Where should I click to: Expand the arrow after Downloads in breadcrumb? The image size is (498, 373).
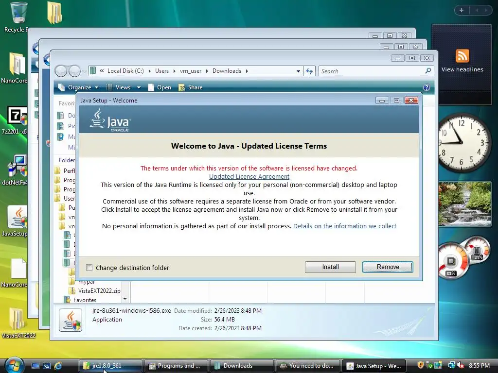pyautogui.click(x=247, y=71)
